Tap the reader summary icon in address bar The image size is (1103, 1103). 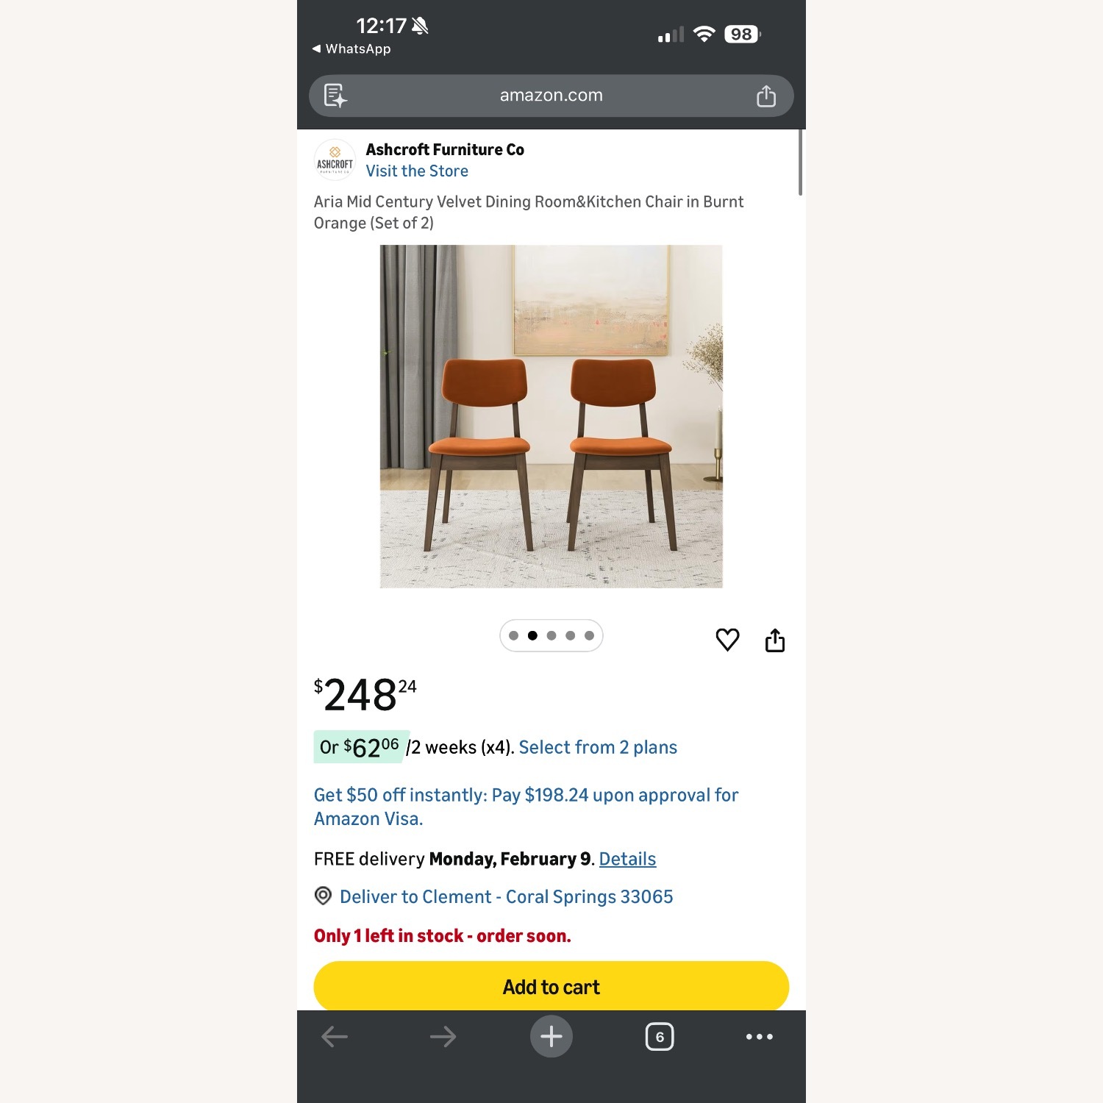[335, 96]
